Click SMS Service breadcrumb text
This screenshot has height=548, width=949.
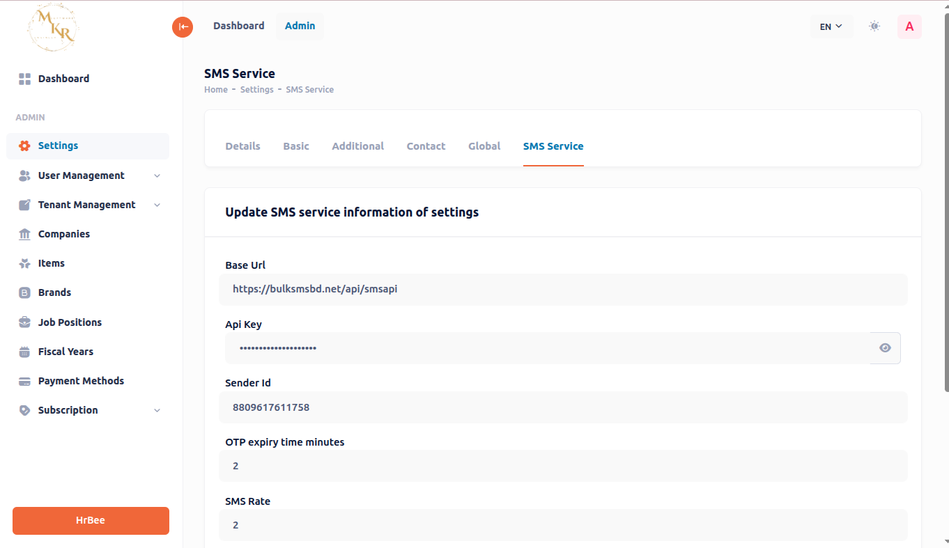pyautogui.click(x=309, y=90)
